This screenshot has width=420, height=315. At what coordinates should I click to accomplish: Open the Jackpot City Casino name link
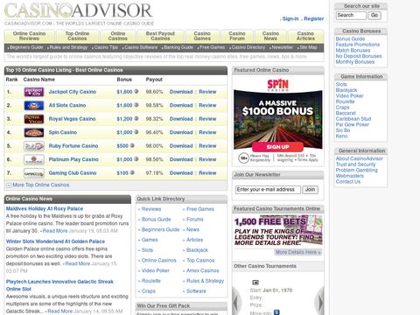click(x=73, y=92)
